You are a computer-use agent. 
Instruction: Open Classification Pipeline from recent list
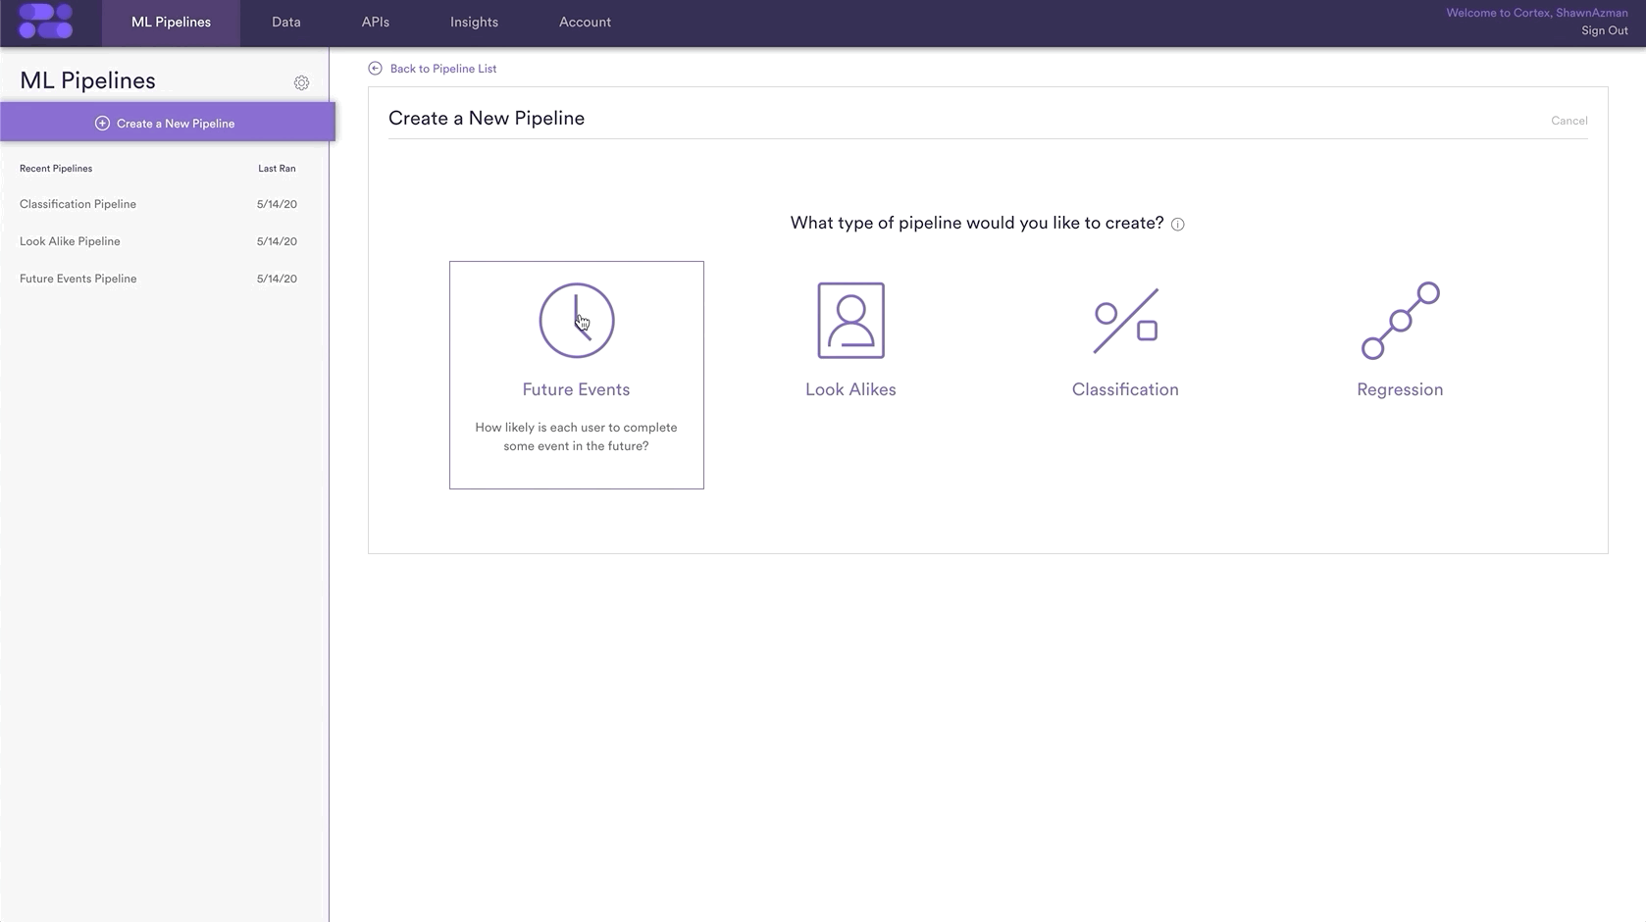click(77, 204)
